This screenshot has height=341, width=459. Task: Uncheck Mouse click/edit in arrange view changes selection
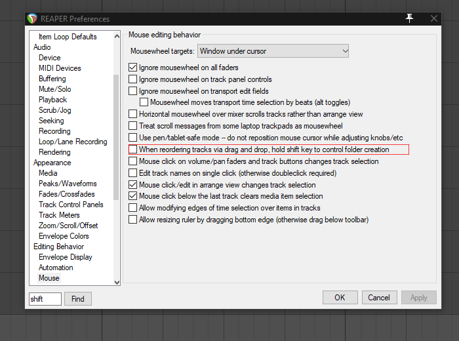[x=132, y=185]
